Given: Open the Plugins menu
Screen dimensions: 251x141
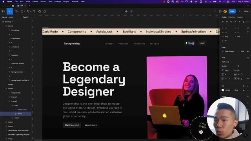Looking at the screenshot, I should (66, 2).
